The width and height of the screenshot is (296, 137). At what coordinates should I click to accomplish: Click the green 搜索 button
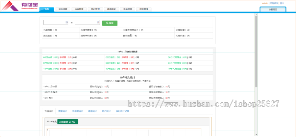tap(110, 23)
